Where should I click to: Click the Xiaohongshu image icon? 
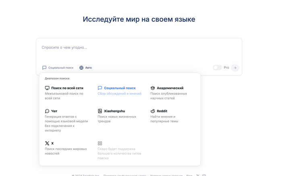[100, 111]
